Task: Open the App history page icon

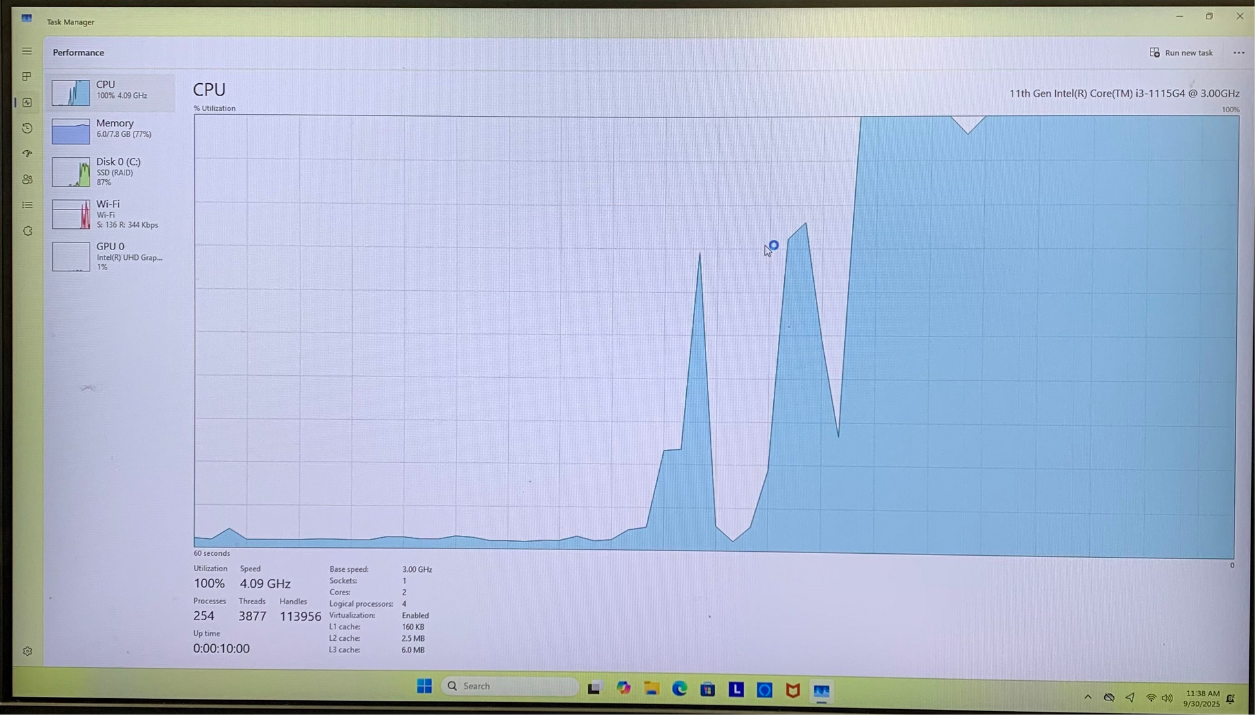Action: click(27, 128)
